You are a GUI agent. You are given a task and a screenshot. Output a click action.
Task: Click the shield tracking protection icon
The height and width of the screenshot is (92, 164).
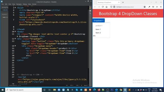[111, 7]
